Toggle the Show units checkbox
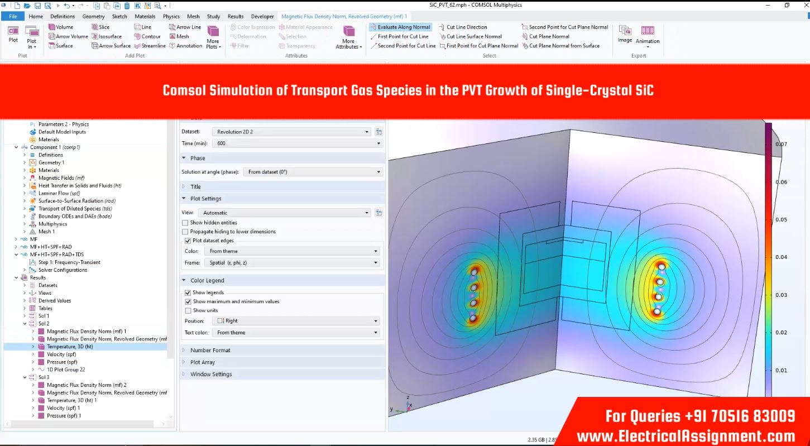This screenshot has width=810, height=446. pyautogui.click(x=188, y=310)
